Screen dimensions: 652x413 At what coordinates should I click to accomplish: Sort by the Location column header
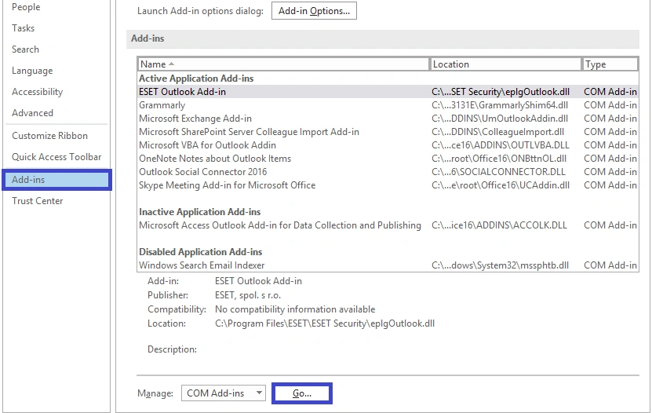pos(505,64)
